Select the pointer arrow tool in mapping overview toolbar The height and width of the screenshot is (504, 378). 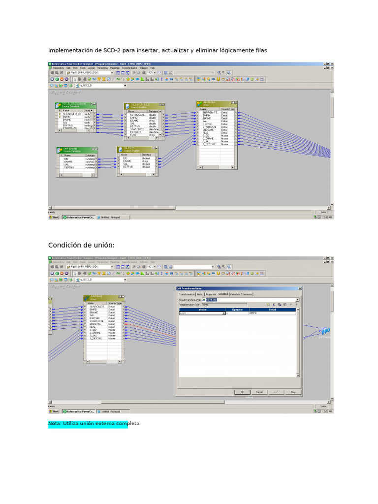coord(75,79)
